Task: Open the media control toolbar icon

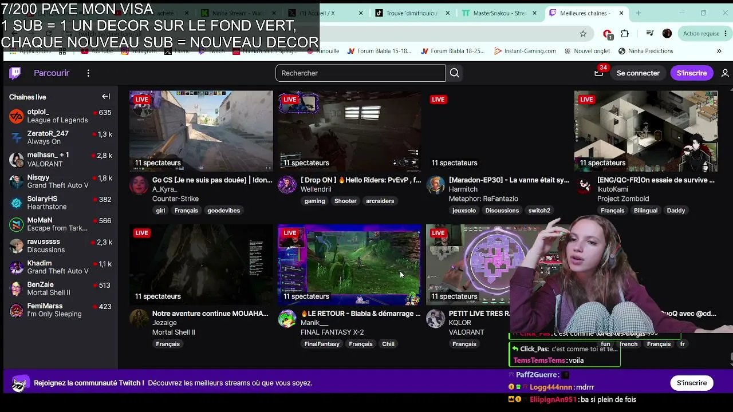Action: click(650, 34)
